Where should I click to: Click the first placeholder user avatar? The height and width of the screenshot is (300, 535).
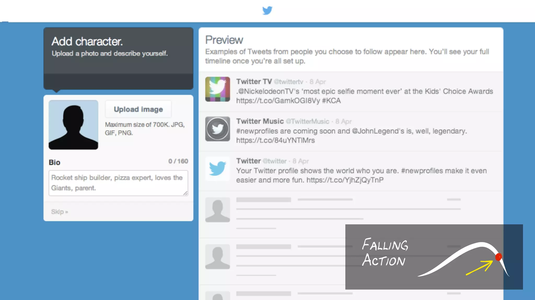pyautogui.click(x=217, y=210)
